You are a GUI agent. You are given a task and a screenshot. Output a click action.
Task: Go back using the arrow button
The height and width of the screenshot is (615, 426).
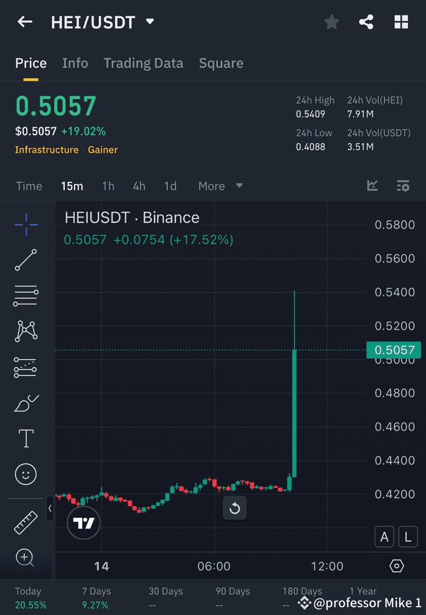point(25,22)
